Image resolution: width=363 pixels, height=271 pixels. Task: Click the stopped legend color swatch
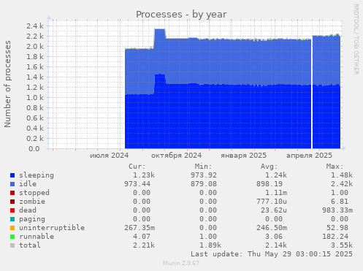coord(12,193)
